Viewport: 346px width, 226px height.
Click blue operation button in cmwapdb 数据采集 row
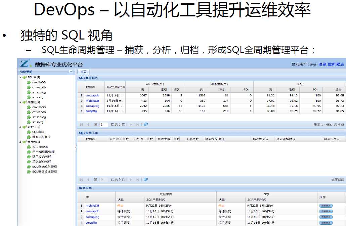click(326, 212)
